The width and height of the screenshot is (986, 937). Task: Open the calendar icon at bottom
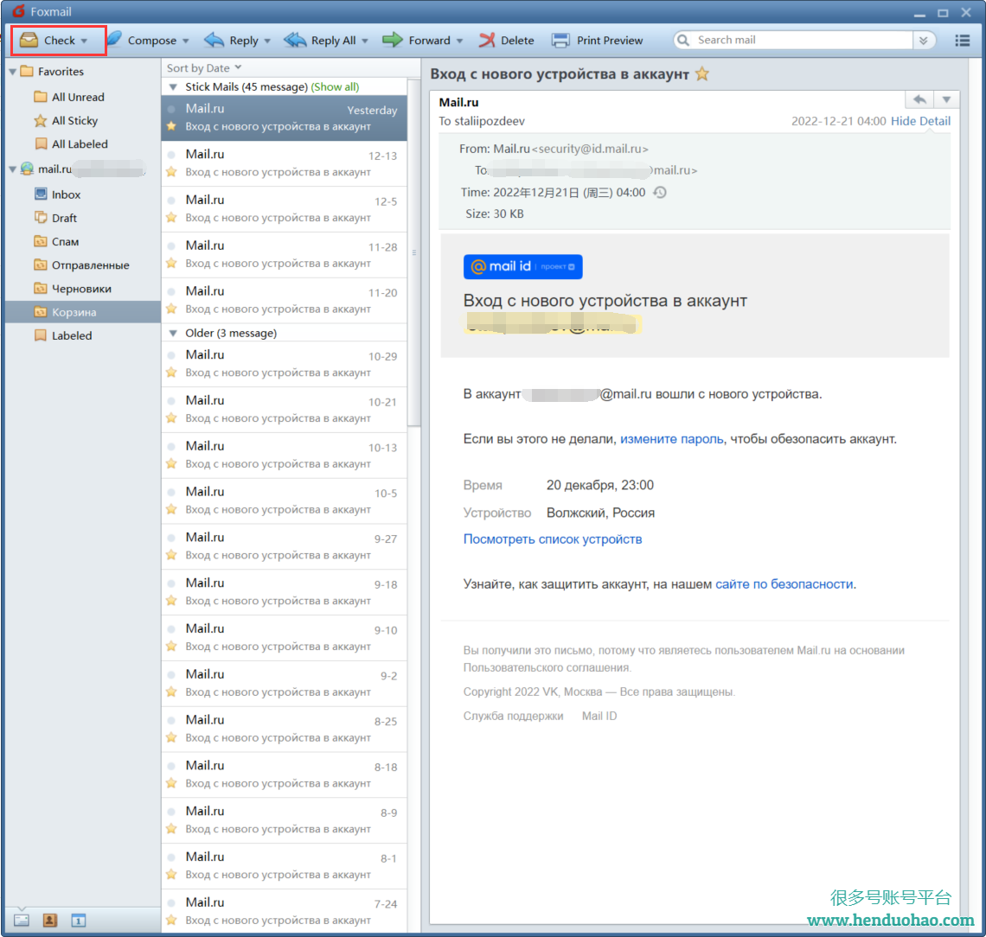78,920
